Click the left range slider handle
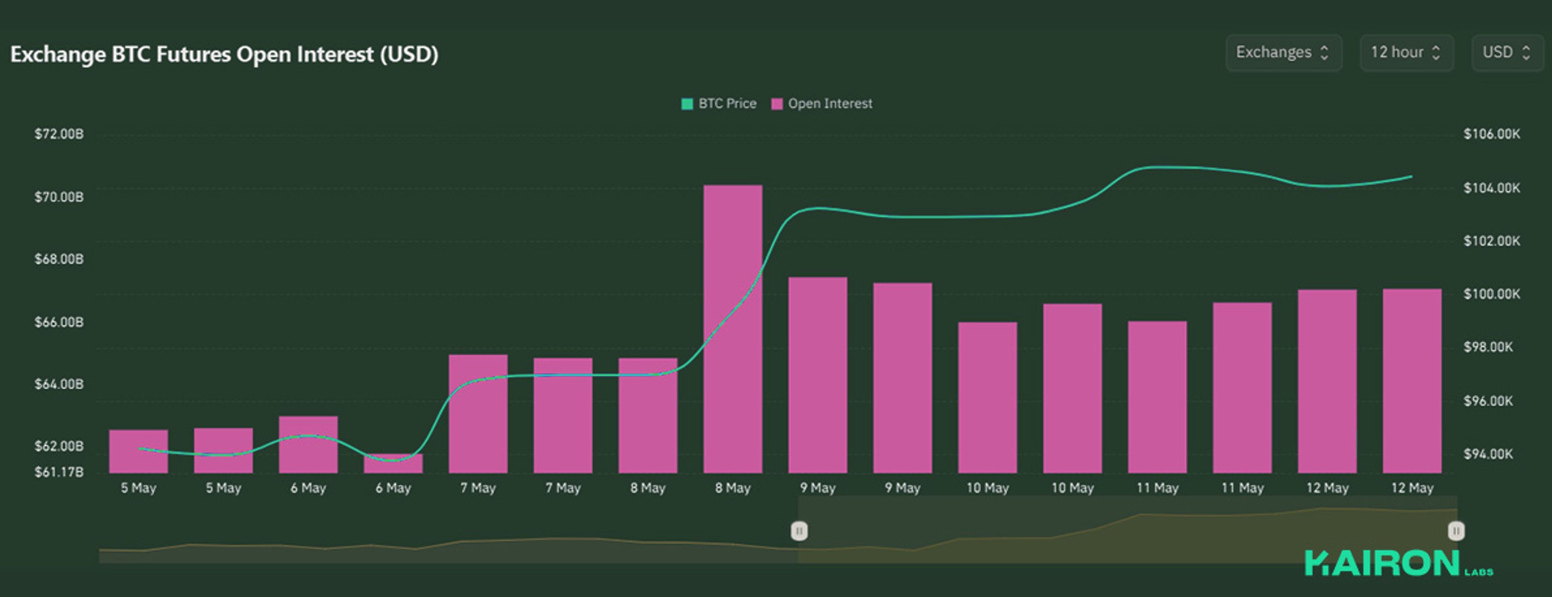 [x=799, y=531]
